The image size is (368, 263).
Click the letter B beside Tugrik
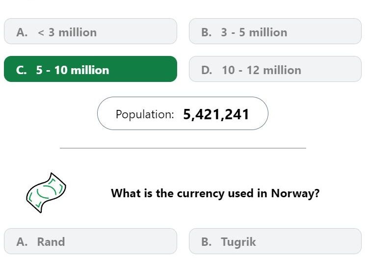[206, 241]
